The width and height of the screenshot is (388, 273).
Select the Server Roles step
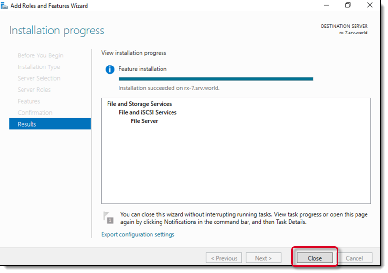click(34, 90)
